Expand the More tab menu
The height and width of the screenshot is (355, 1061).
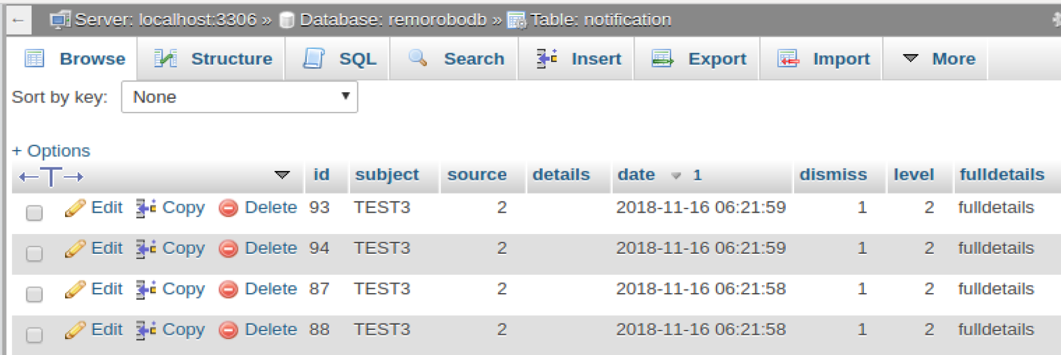[x=939, y=59]
